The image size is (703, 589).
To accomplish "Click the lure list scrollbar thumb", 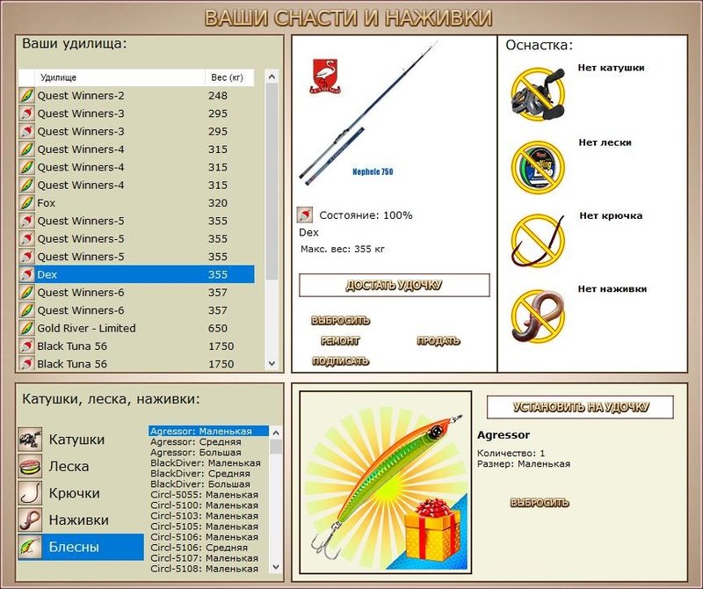I will pos(276,447).
